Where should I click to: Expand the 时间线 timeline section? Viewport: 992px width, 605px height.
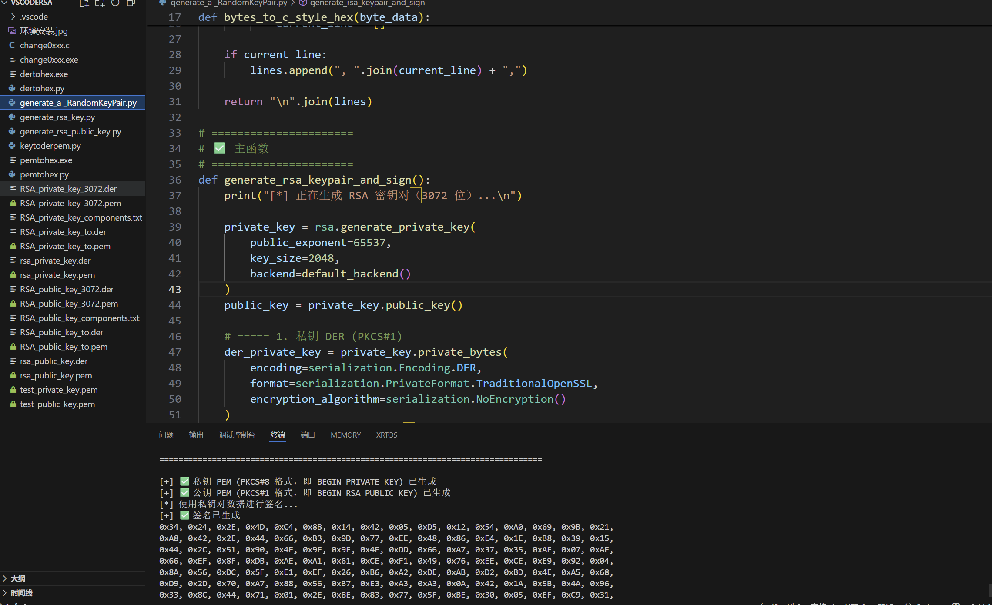coord(21,593)
